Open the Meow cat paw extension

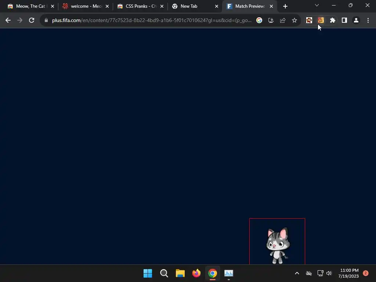[309, 21]
